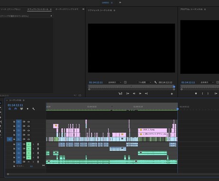Toggle track targeting for A2
This screenshot has height=181, width=219.
[19, 149]
